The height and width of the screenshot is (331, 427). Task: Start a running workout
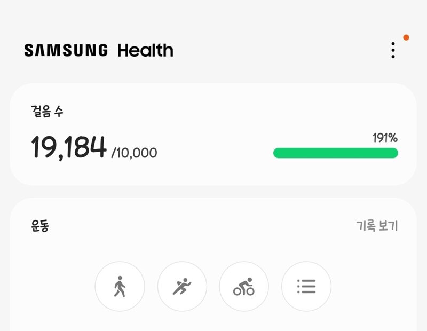tap(182, 286)
